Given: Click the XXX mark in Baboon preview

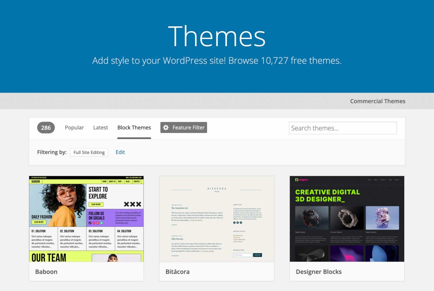Looking at the screenshot, I should (x=132, y=204).
